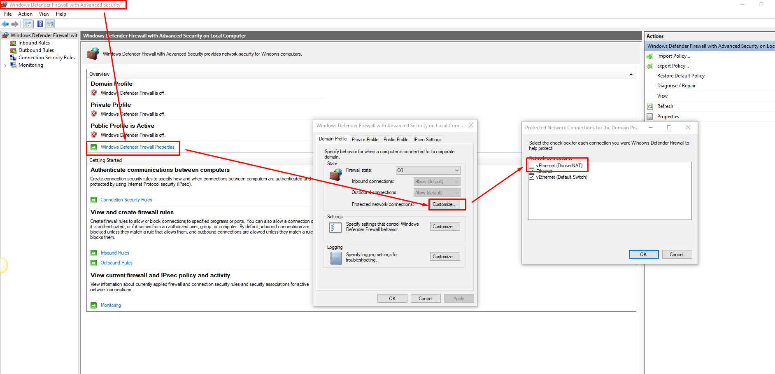
Task: Open the Connection Security Rules link
Action: pos(126,200)
